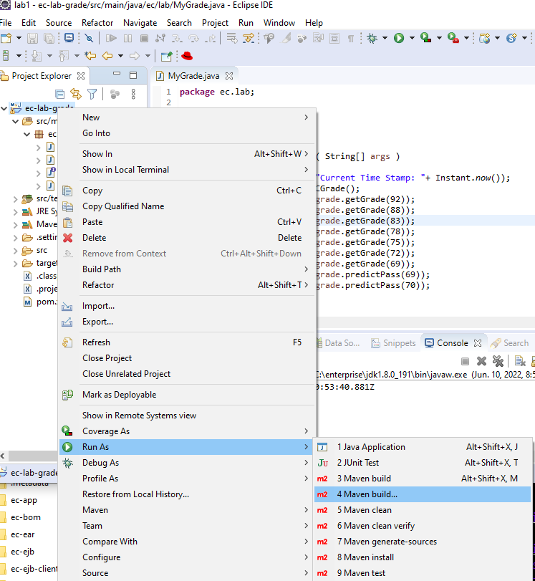Click Refresh in the context menu
This screenshot has height=581, width=535.
[188, 342]
